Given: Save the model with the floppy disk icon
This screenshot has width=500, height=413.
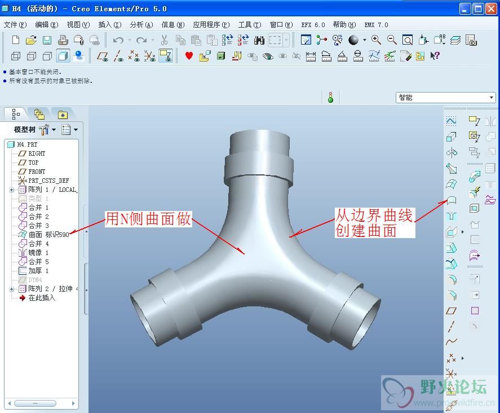Looking at the screenshot, I should point(47,40).
